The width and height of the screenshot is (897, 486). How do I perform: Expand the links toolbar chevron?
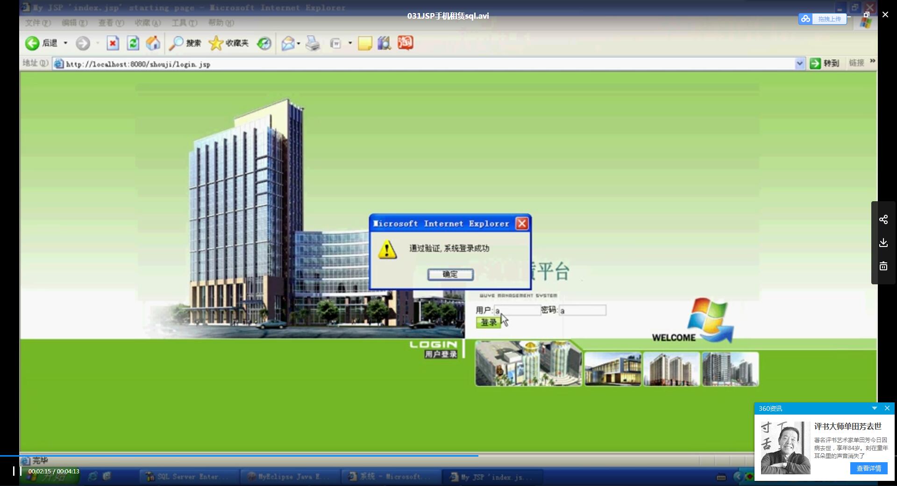(872, 61)
